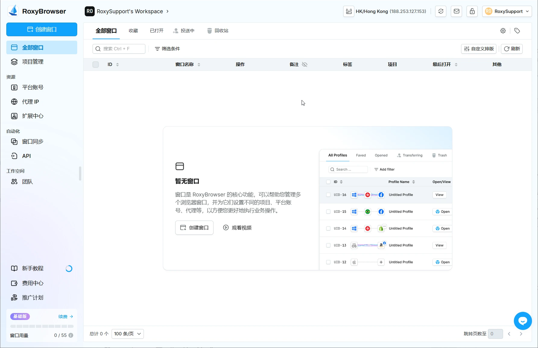Click the lock icon in top bar
This screenshot has height=348, width=538.
click(472, 11)
